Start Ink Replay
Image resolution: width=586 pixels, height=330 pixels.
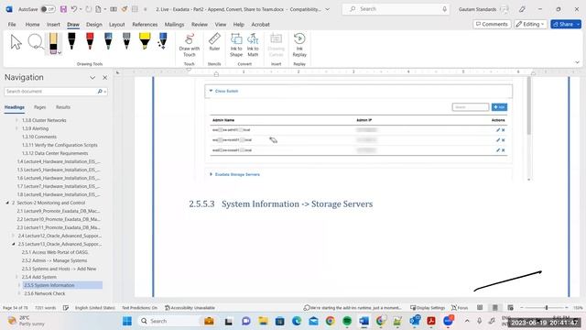pyautogui.click(x=299, y=45)
